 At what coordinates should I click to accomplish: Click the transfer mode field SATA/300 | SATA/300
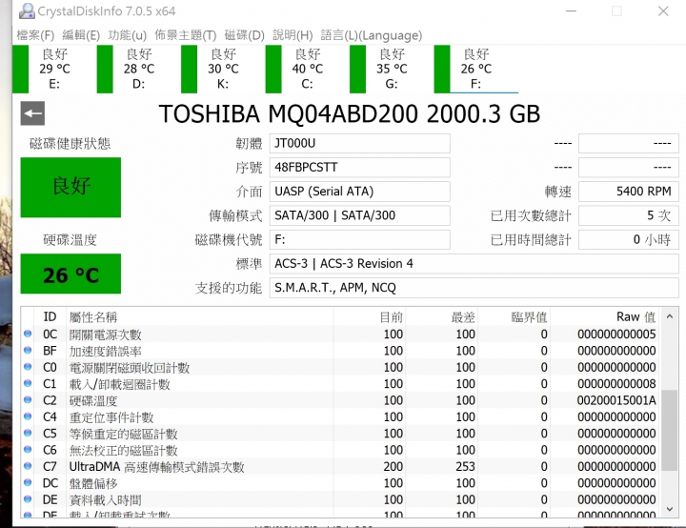tap(359, 215)
